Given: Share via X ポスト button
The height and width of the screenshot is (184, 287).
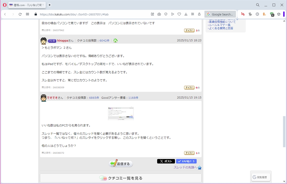Looking at the screenshot, I should coord(166,161).
